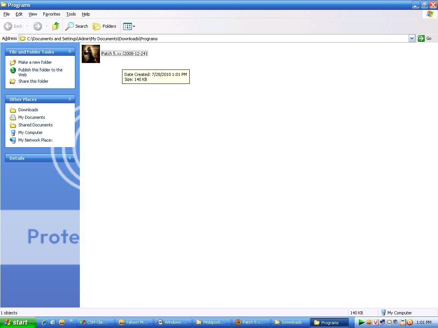Toggle the Folders tree pane
This screenshot has height=328, width=438.
pos(105,26)
